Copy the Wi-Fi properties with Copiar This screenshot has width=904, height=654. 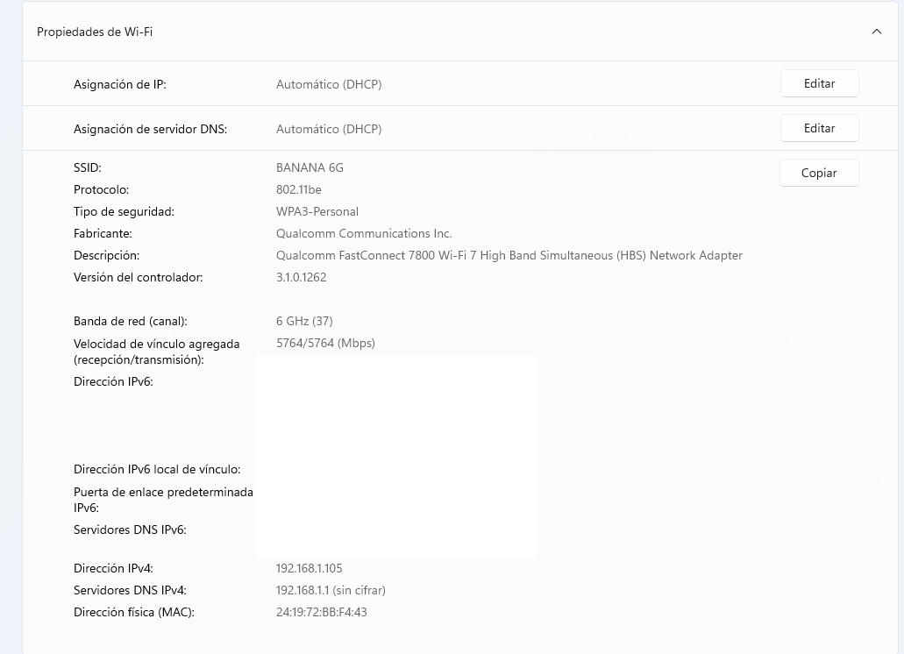coord(819,173)
